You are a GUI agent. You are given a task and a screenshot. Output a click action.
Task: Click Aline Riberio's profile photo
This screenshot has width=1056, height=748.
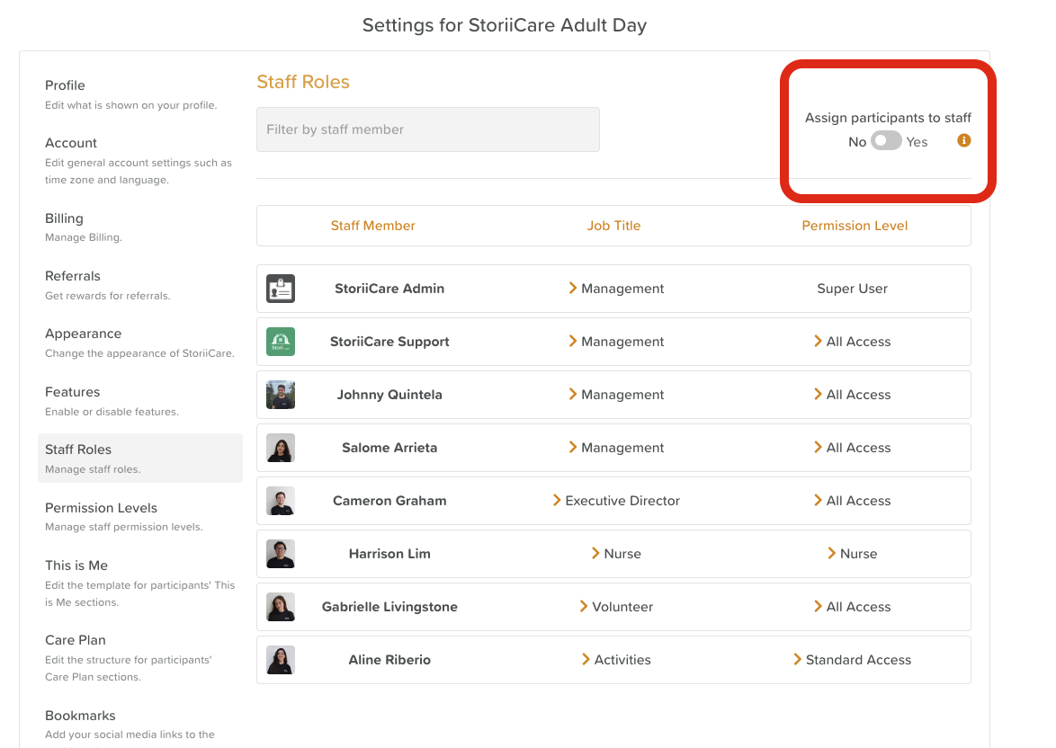(x=281, y=660)
